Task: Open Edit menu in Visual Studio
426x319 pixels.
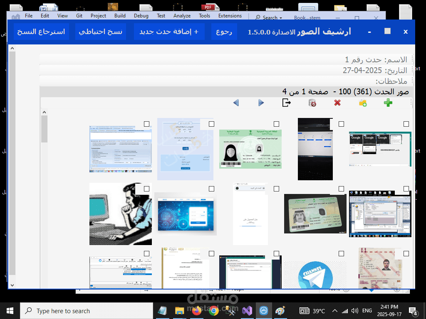Action: pos(45,16)
